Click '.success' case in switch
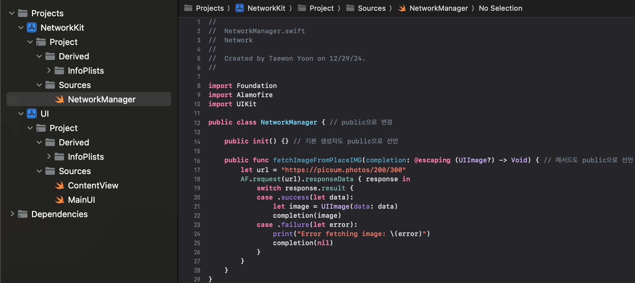Screen dimensions: 635x283 coord(293,197)
